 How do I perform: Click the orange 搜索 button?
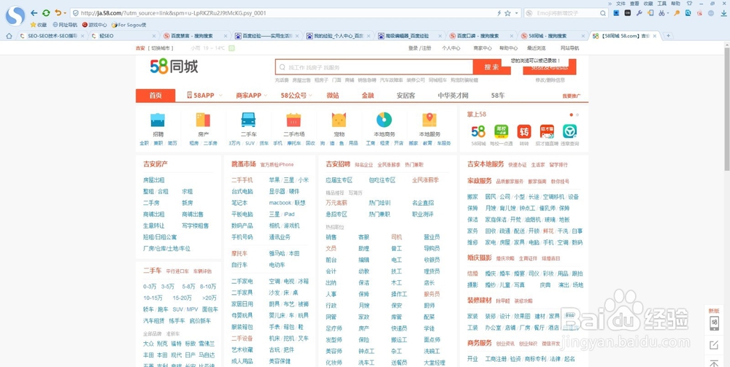[491, 67]
